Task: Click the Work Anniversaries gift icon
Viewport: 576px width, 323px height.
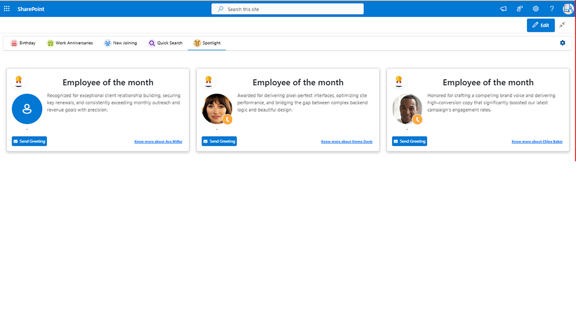Action: click(50, 43)
